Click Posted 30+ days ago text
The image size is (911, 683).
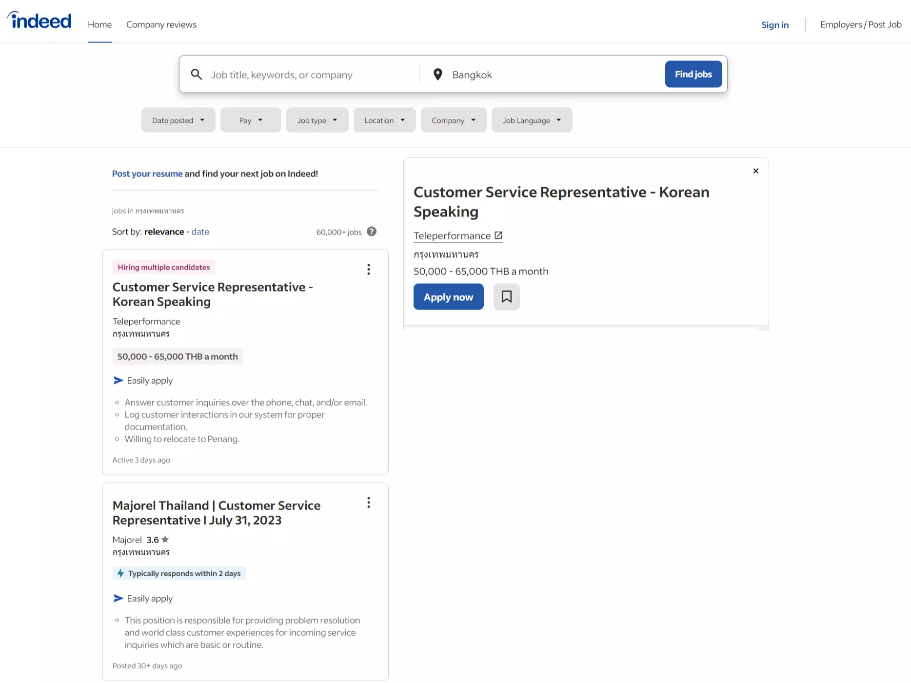pos(147,665)
